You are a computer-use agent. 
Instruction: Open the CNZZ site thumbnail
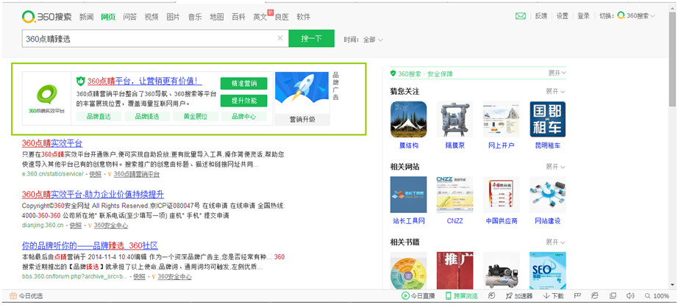click(x=455, y=194)
